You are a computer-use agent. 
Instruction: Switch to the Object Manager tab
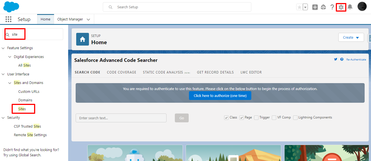coord(70,19)
